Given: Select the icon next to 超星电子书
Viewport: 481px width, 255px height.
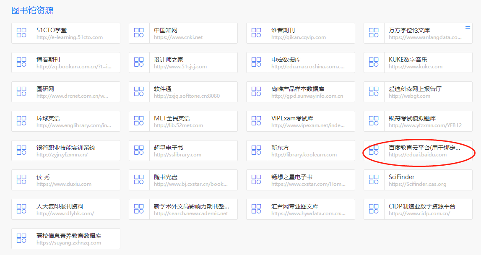Looking at the screenshot, I should tap(139, 151).
